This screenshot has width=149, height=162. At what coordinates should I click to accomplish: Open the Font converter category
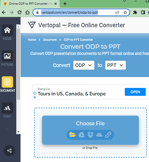coord(7,108)
